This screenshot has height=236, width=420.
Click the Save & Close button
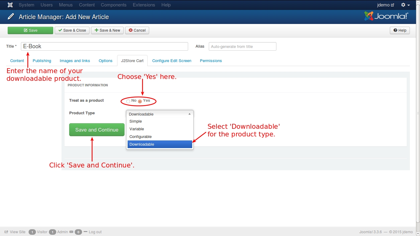(72, 30)
